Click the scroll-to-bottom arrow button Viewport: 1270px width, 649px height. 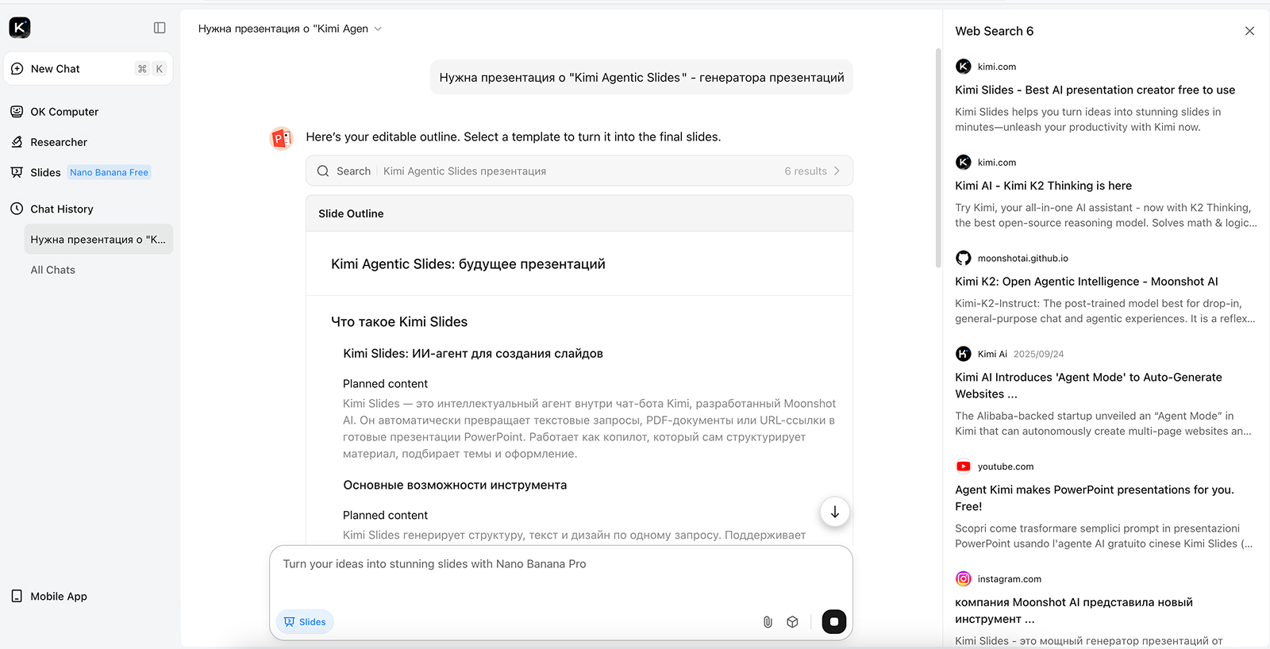point(834,512)
